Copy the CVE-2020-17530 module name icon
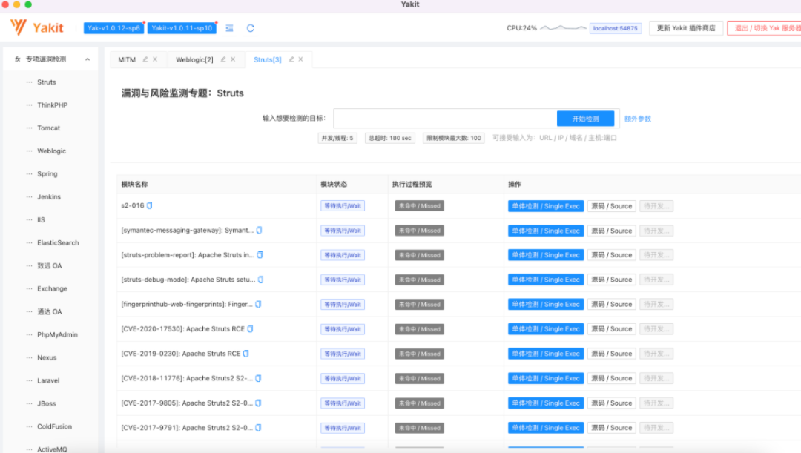The width and height of the screenshot is (801, 453). point(251,329)
